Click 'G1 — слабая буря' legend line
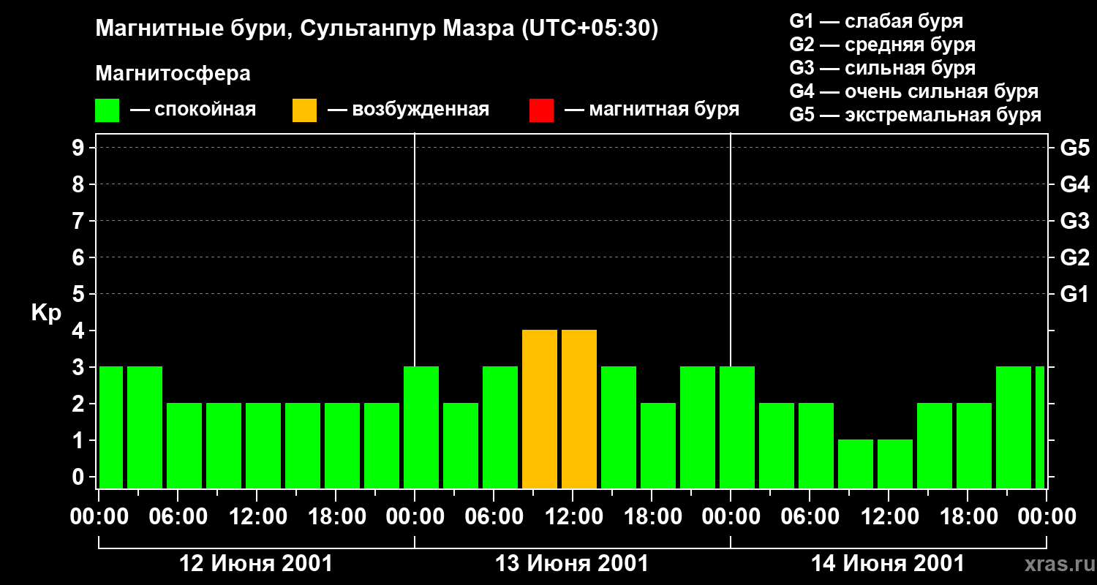Viewport: 1097px width, 585px height. pos(876,21)
